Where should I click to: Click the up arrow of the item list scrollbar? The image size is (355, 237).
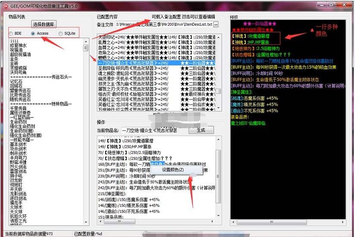pos(86,41)
